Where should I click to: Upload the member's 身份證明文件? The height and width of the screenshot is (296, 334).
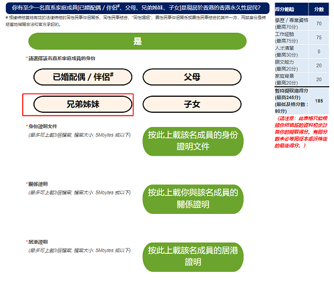(193, 141)
